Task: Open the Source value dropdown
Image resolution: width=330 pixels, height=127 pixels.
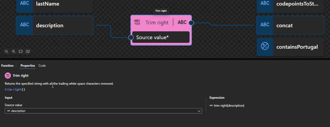Action: tap(103, 111)
